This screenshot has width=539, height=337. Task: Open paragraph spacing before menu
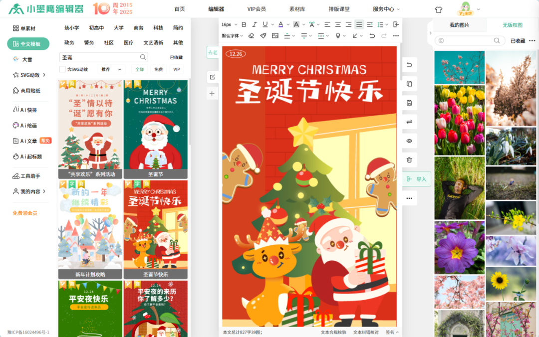(x=287, y=36)
